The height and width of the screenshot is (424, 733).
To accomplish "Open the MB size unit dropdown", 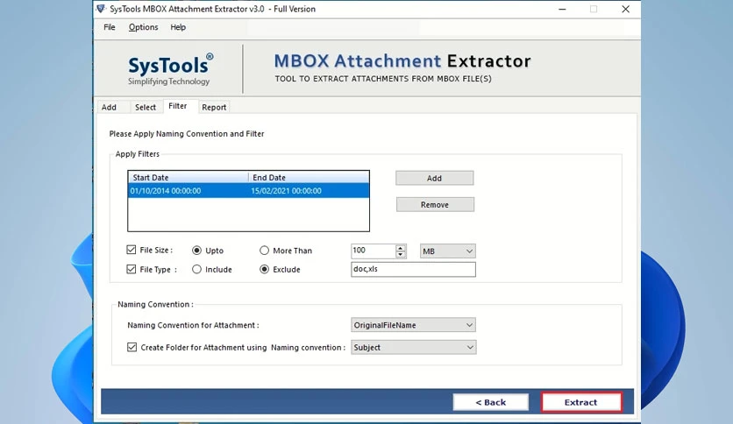I will (447, 251).
